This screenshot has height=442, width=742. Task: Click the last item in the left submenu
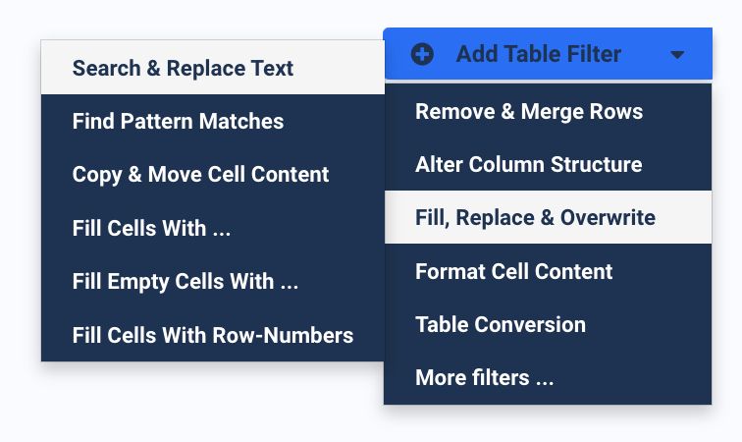212,335
